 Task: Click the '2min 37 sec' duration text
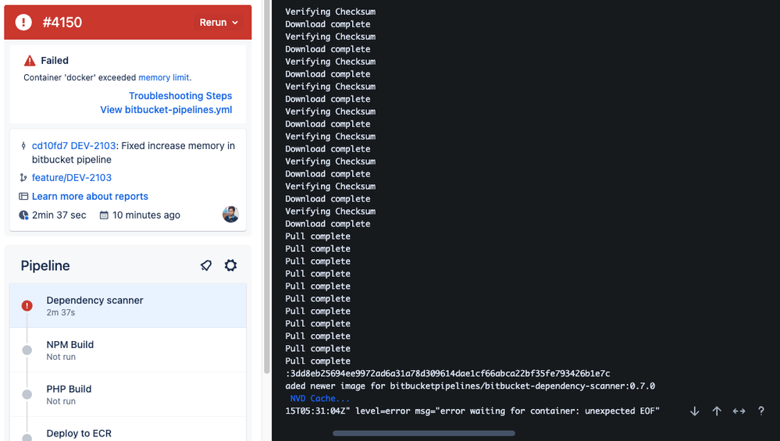click(x=59, y=215)
